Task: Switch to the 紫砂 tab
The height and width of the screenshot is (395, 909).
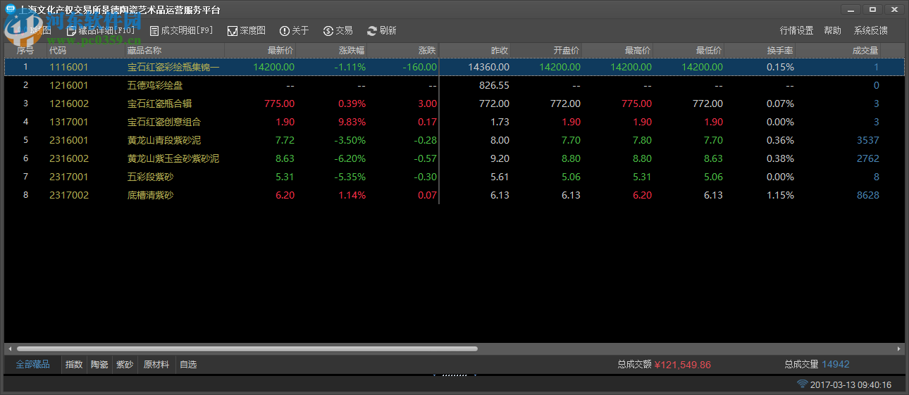Action: pos(125,365)
